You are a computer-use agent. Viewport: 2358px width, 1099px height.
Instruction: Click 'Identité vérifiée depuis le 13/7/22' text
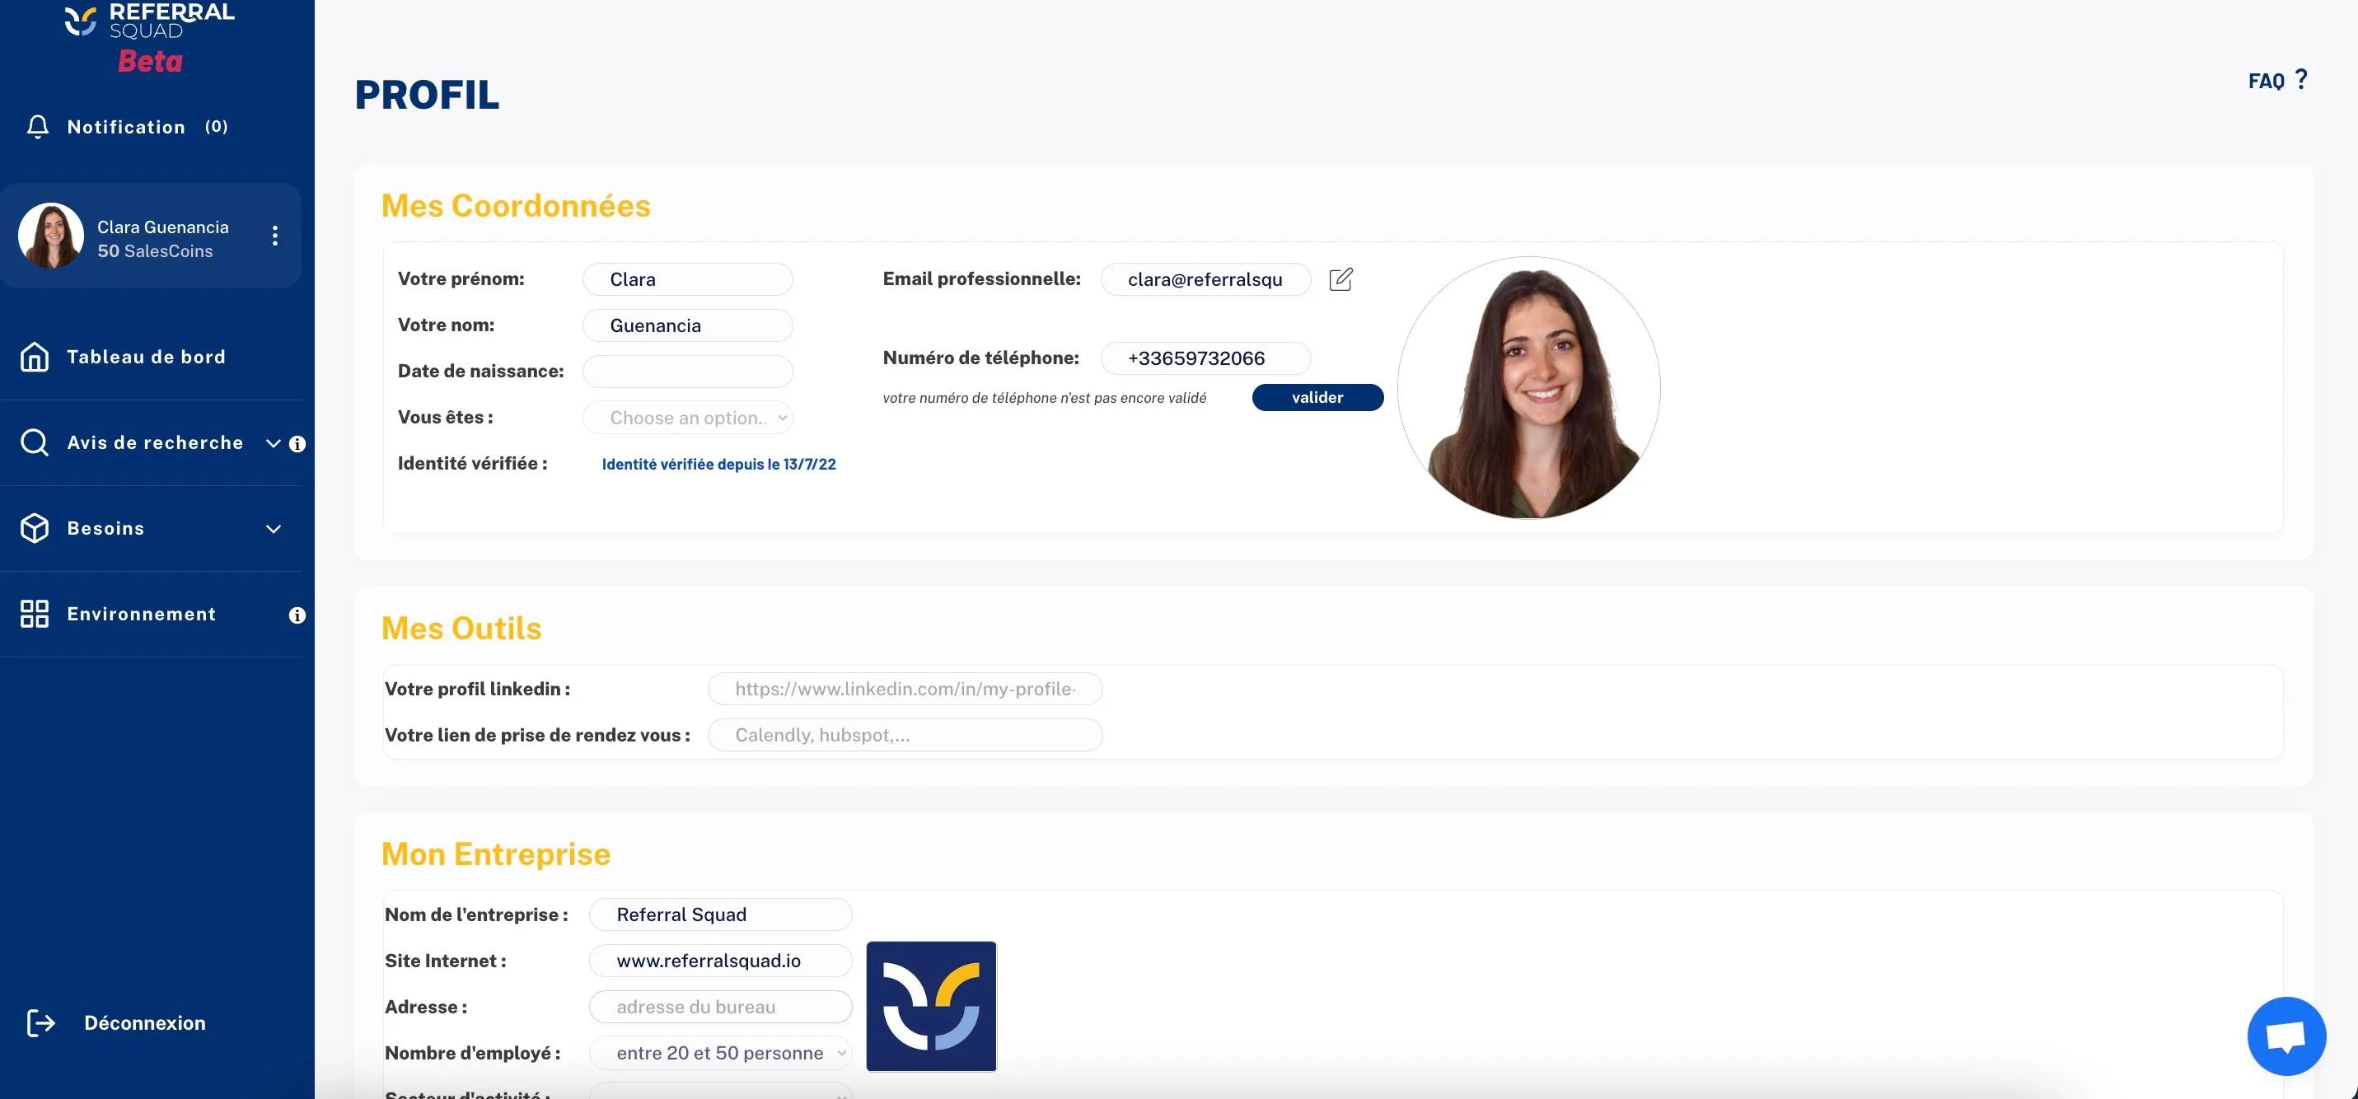718,464
